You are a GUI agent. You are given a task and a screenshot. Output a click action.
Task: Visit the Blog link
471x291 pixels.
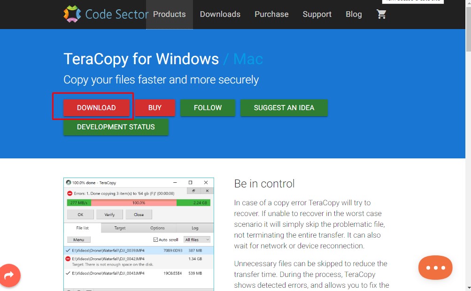(x=354, y=15)
